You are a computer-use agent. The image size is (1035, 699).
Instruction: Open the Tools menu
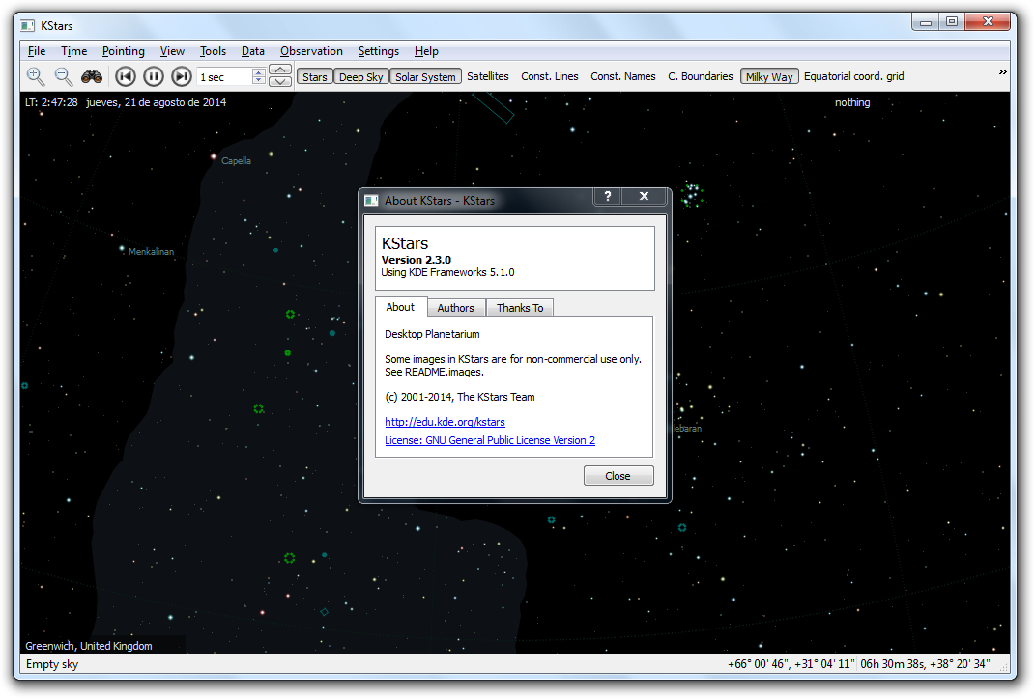point(214,51)
